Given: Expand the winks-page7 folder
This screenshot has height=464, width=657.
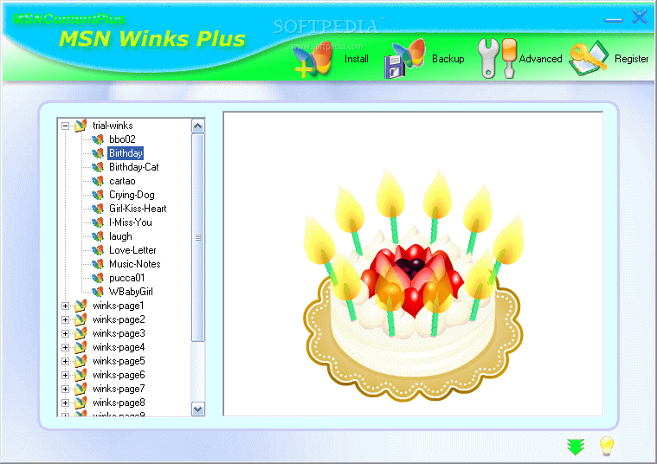Looking at the screenshot, I should tap(65, 389).
